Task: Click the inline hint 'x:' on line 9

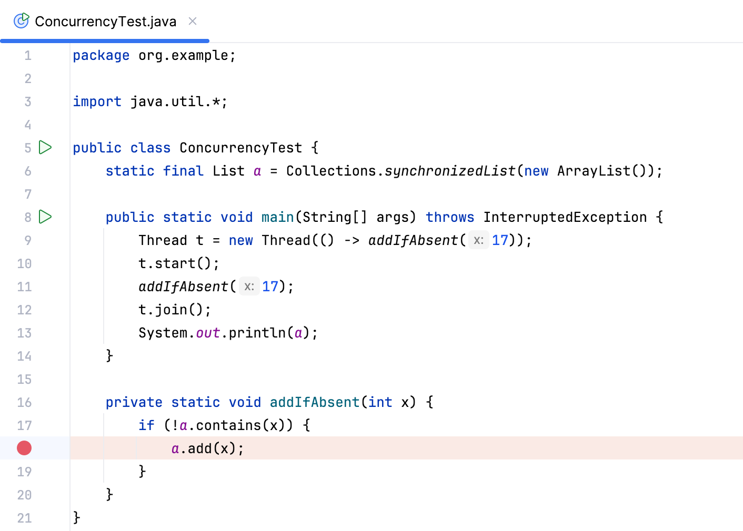Action: click(478, 240)
